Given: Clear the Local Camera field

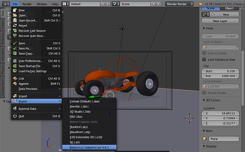Looking at the screenshot, I should tap(236, 86).
